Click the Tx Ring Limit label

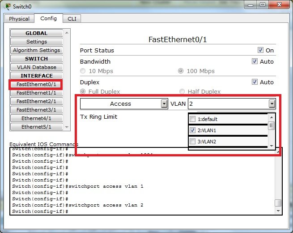(x=98, y=116)
